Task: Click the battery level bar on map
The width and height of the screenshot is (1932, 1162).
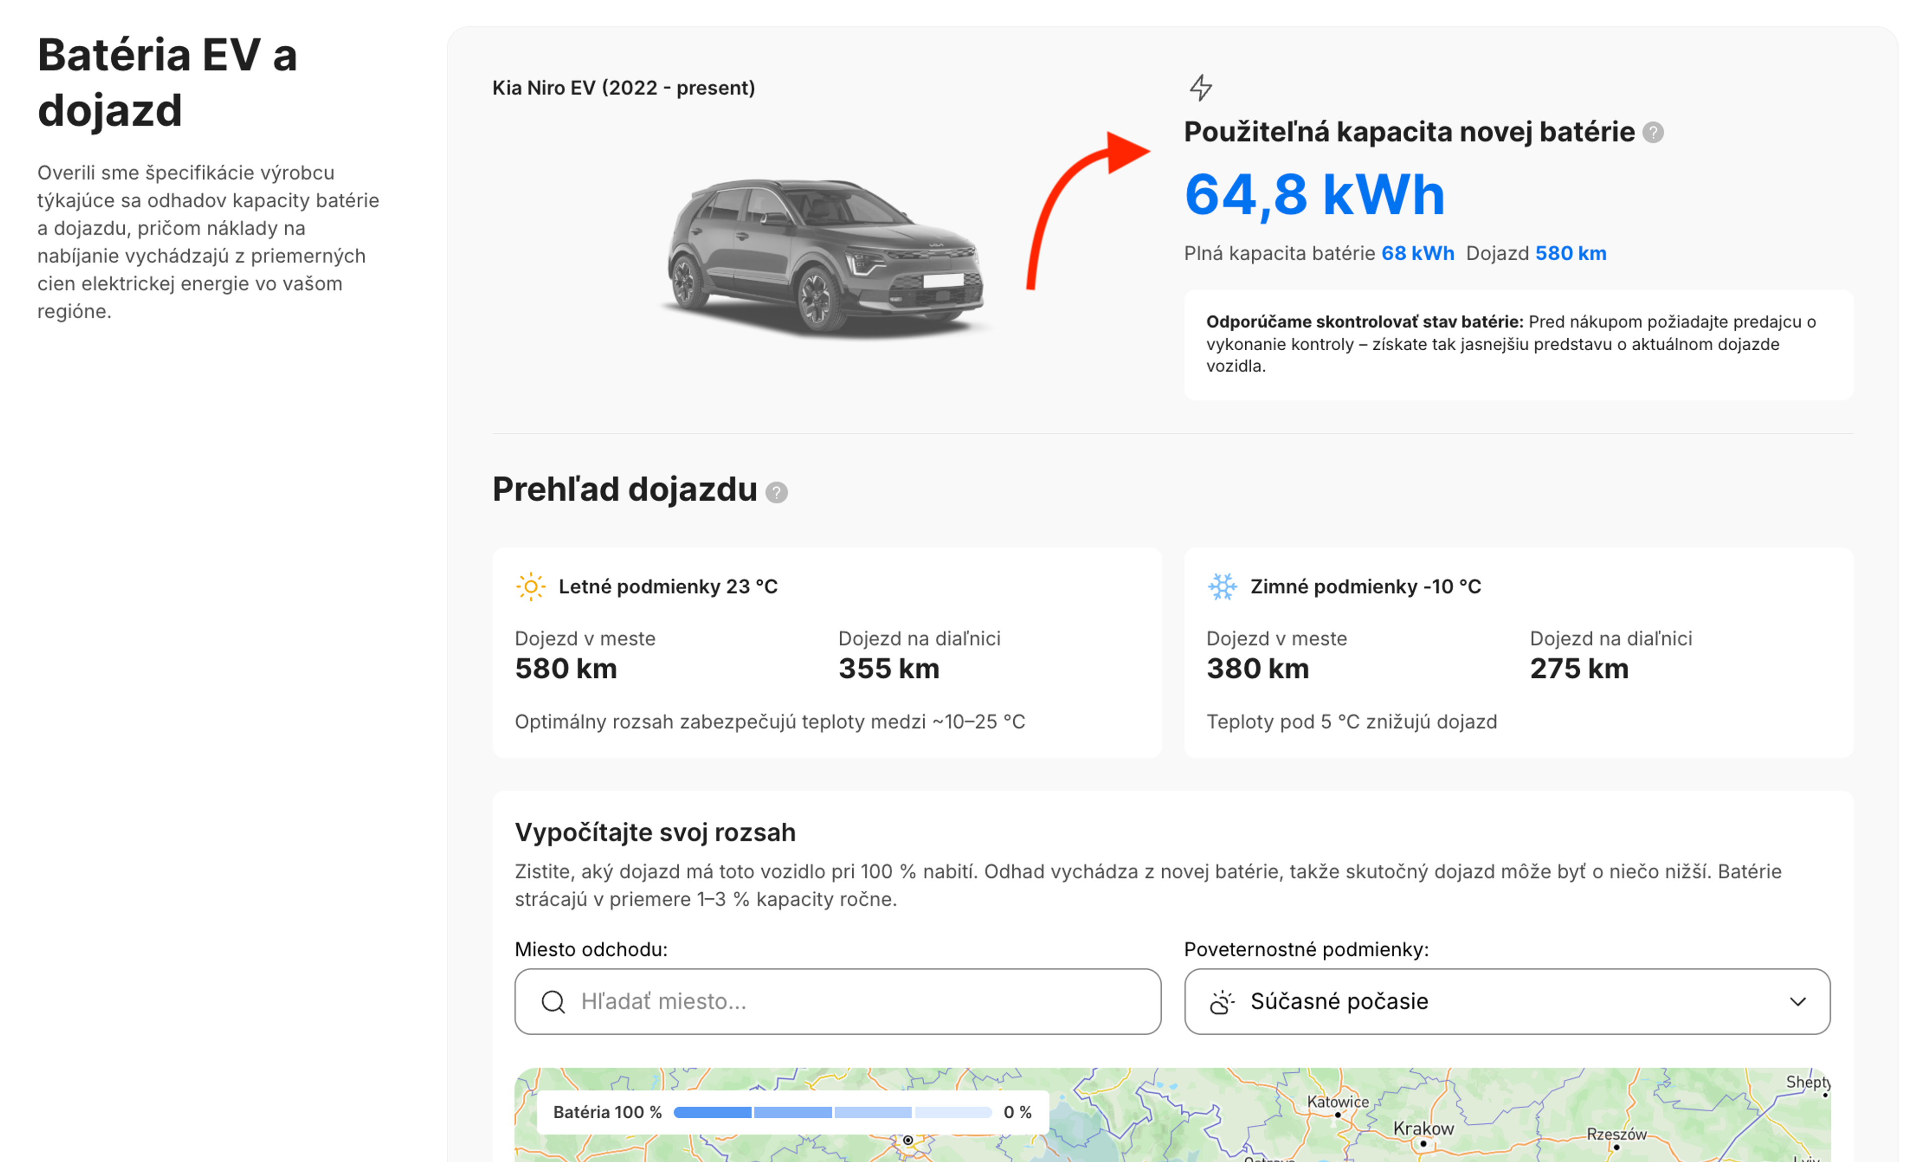Action: (832, 1112)
